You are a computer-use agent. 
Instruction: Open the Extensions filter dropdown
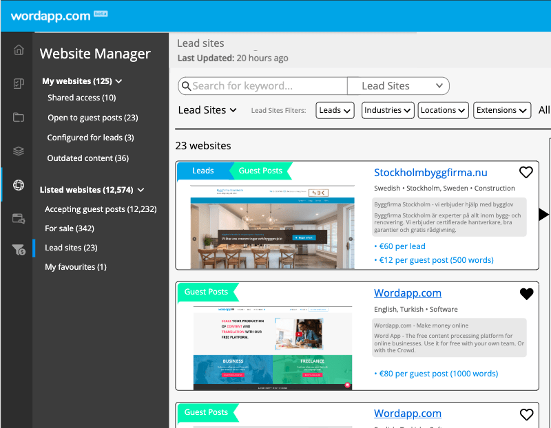pos(502,110)
